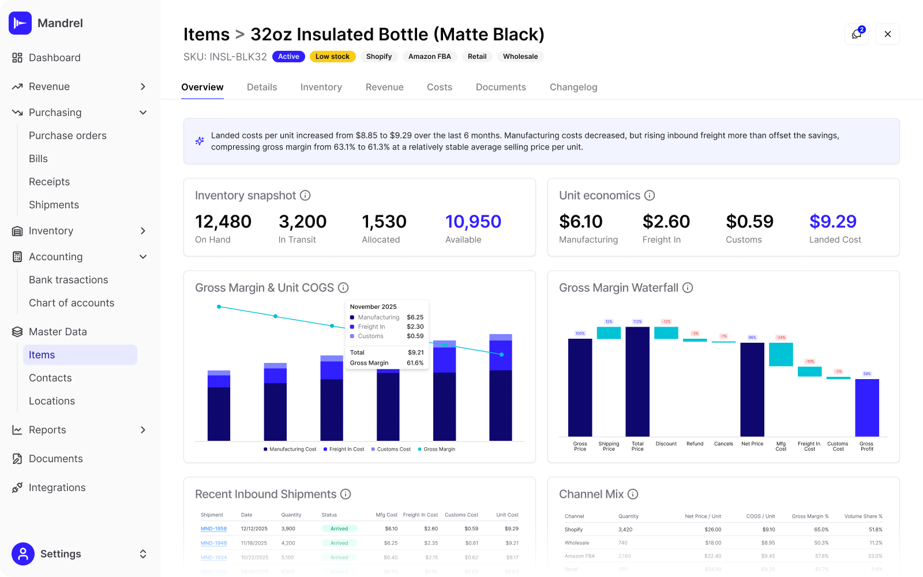Open the Integrations sidebar icon
The image size is (923, 577).
tap(17, 488)
